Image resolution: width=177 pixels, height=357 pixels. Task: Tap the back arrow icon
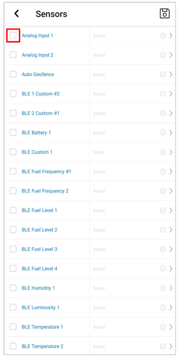pyautogui.click(x=16, y=14)
